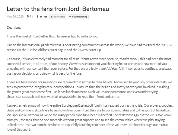Click the paragraph starting Of course
Screen dimensions: 178x135
[x=90, y=66]
